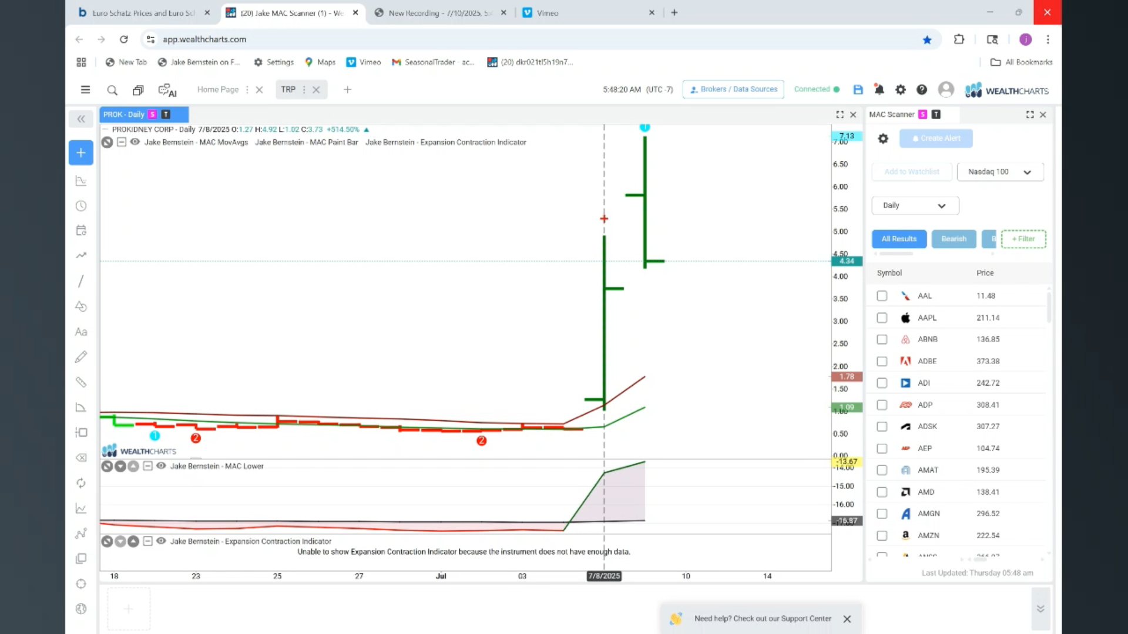This screenshot has width=1128, height=634.
Task: Collapse the MAC Lower indicator pane
Action: 147,466
